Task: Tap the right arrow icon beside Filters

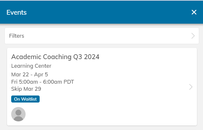Action: click(x=193, y=36)
